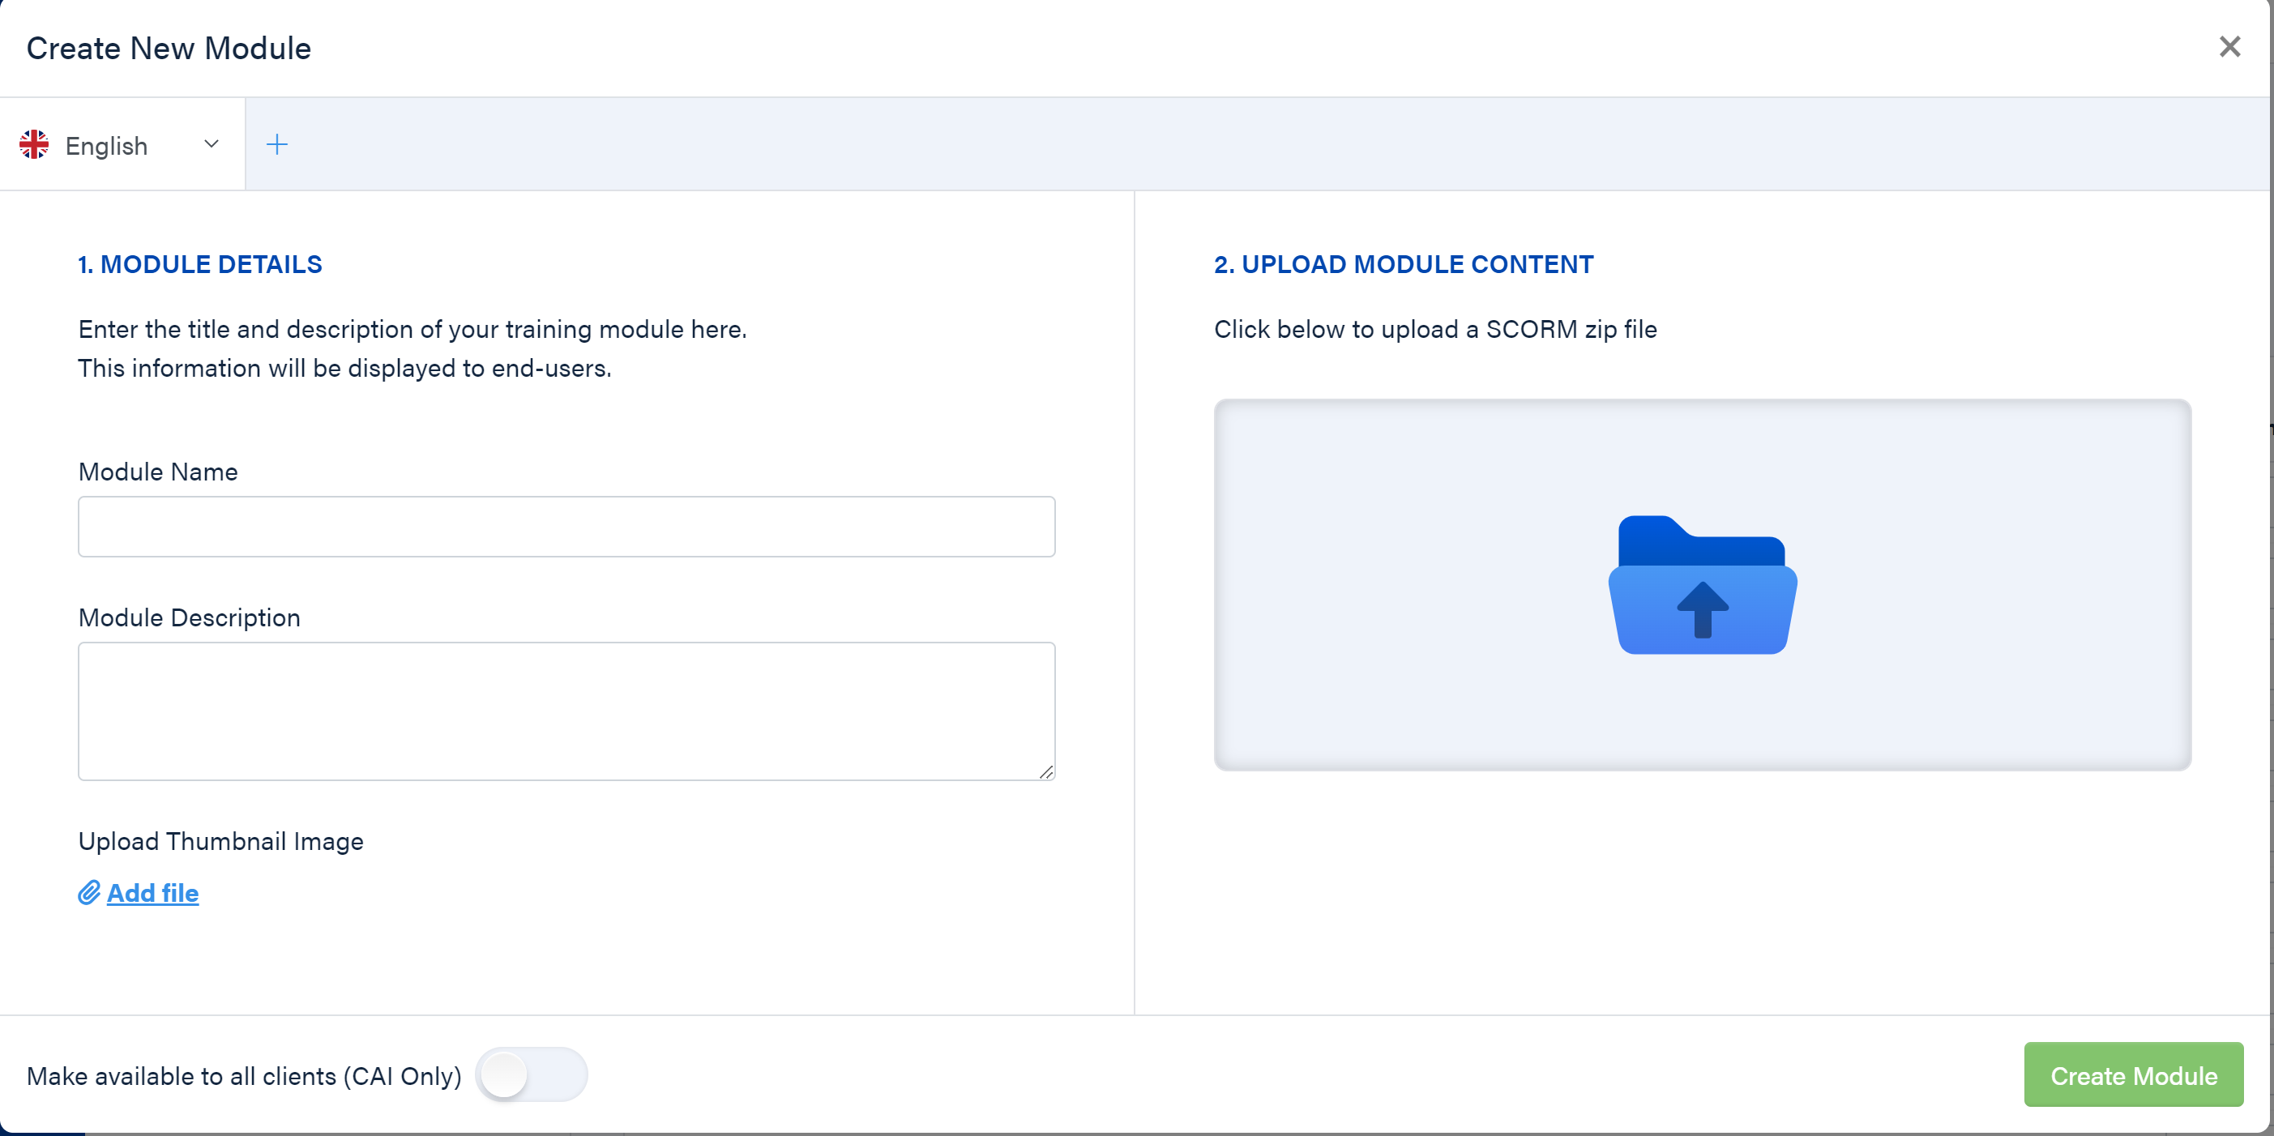2274x1136 pixels.
Task: Click the UK flag icon on the language tab
Action: 34,144
